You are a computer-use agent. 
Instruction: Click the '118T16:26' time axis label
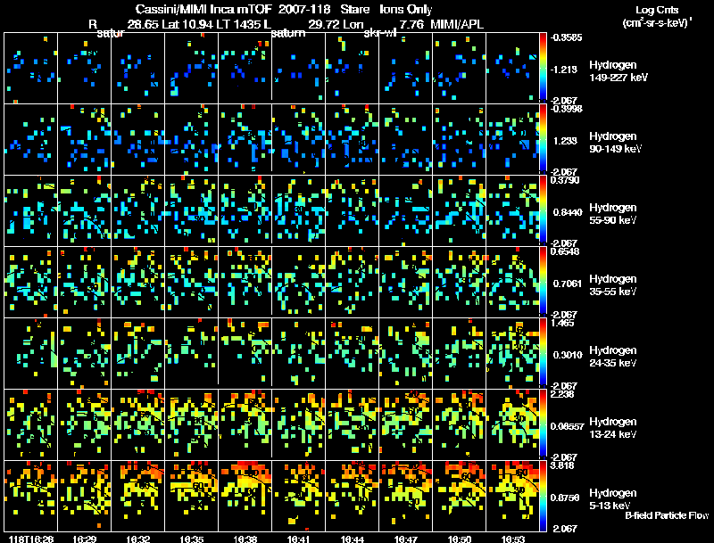coord(31,539)
